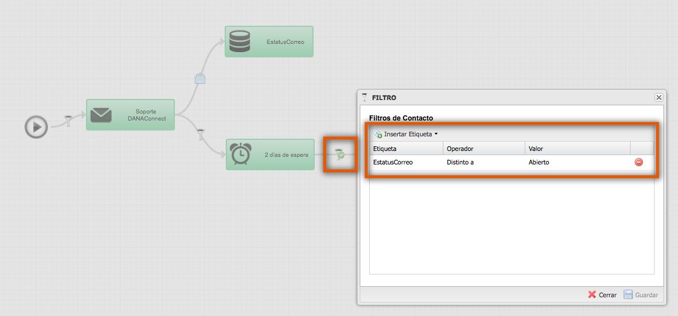Edit the Abierto value cell
Viewport: 678px width, 316px height.
coord(576,162)
